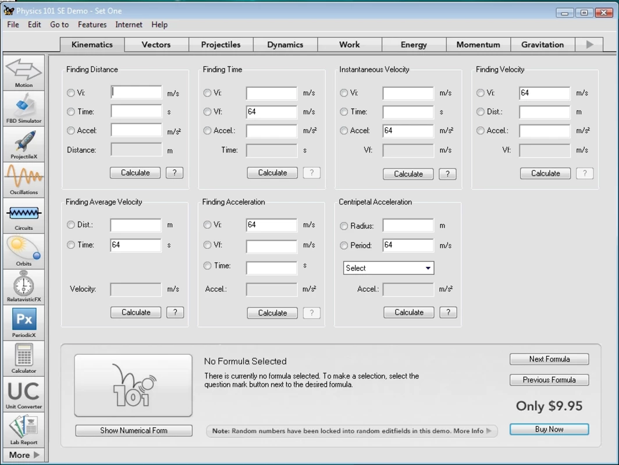Click the help ? button in Instantaneous Velocity
Screen dimensions: 619x465
(448, 174)
